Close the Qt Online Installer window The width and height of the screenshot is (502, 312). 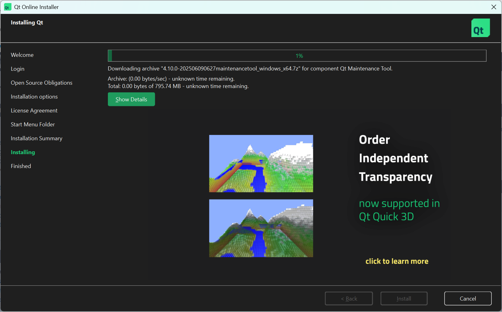(493, 7)
